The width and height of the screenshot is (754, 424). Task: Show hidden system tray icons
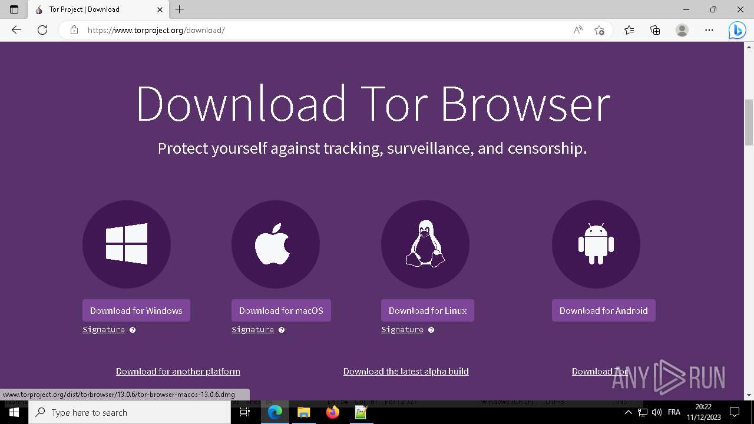628,412
